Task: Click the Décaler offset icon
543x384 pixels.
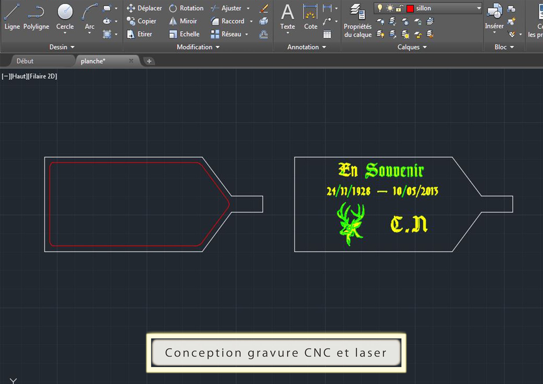Action: pyautogui.click(x=264, y=35)
